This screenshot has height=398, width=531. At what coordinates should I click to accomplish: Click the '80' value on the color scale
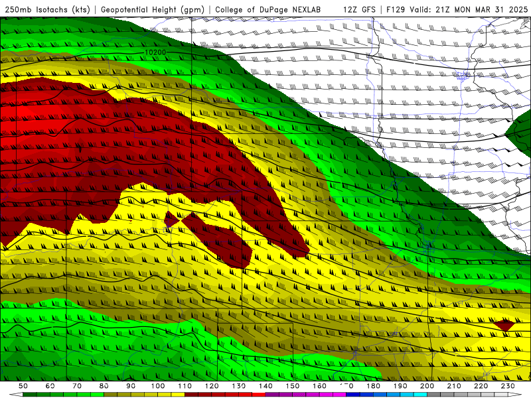coord(104,386)
